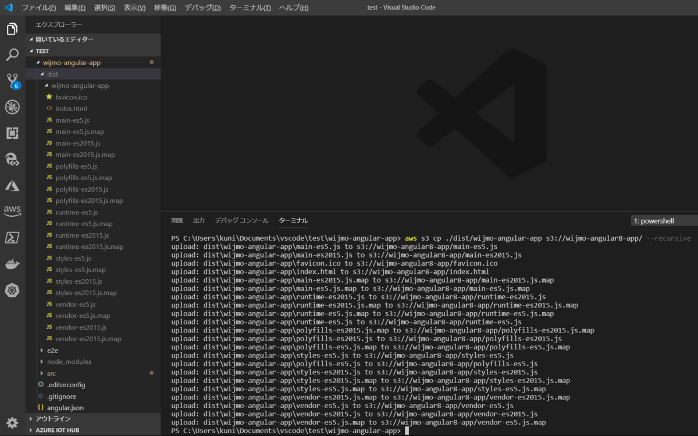Expand the e2e folder
Image resolution: width=698 pixels, height=436 pixels.
tap(93, 351)
